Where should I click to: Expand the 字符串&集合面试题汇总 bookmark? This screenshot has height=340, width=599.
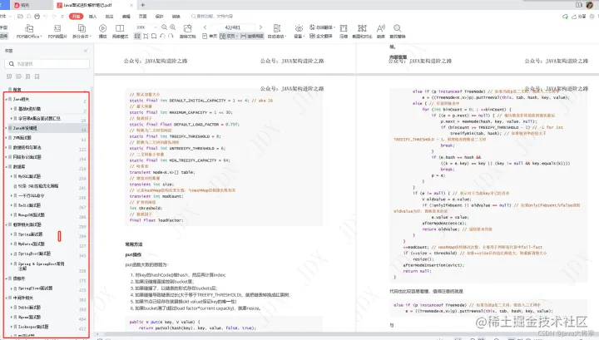click(x=11, y=119)
